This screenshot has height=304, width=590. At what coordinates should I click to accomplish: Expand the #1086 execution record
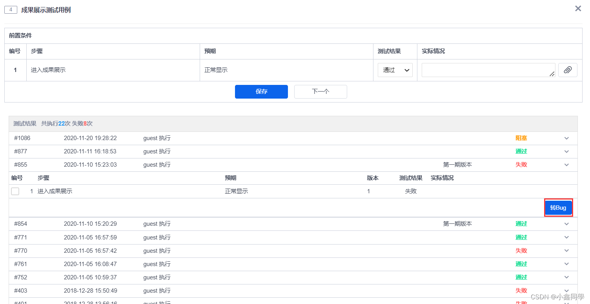point(566,138)
